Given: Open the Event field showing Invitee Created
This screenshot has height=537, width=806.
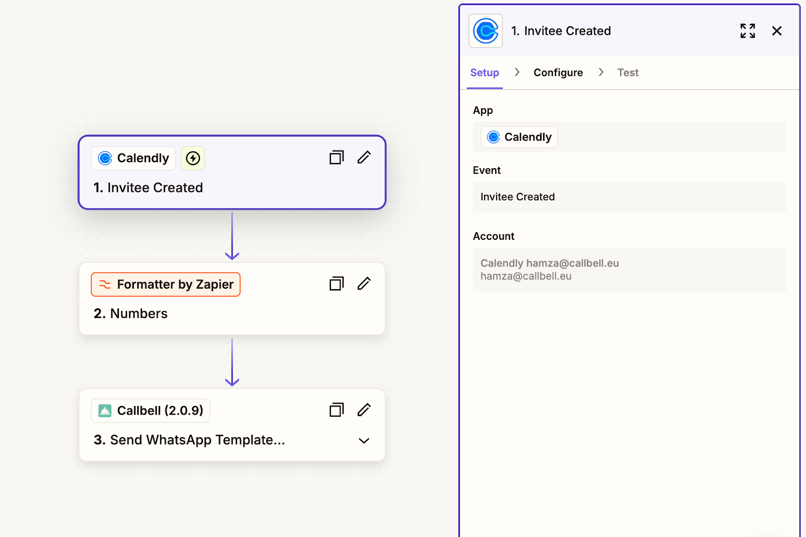Looking at the screenshot, I should click(629, 197).
